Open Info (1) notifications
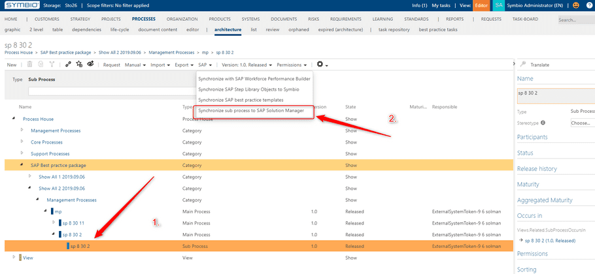Viewport: 595px width, 274px height. [420, 5]
